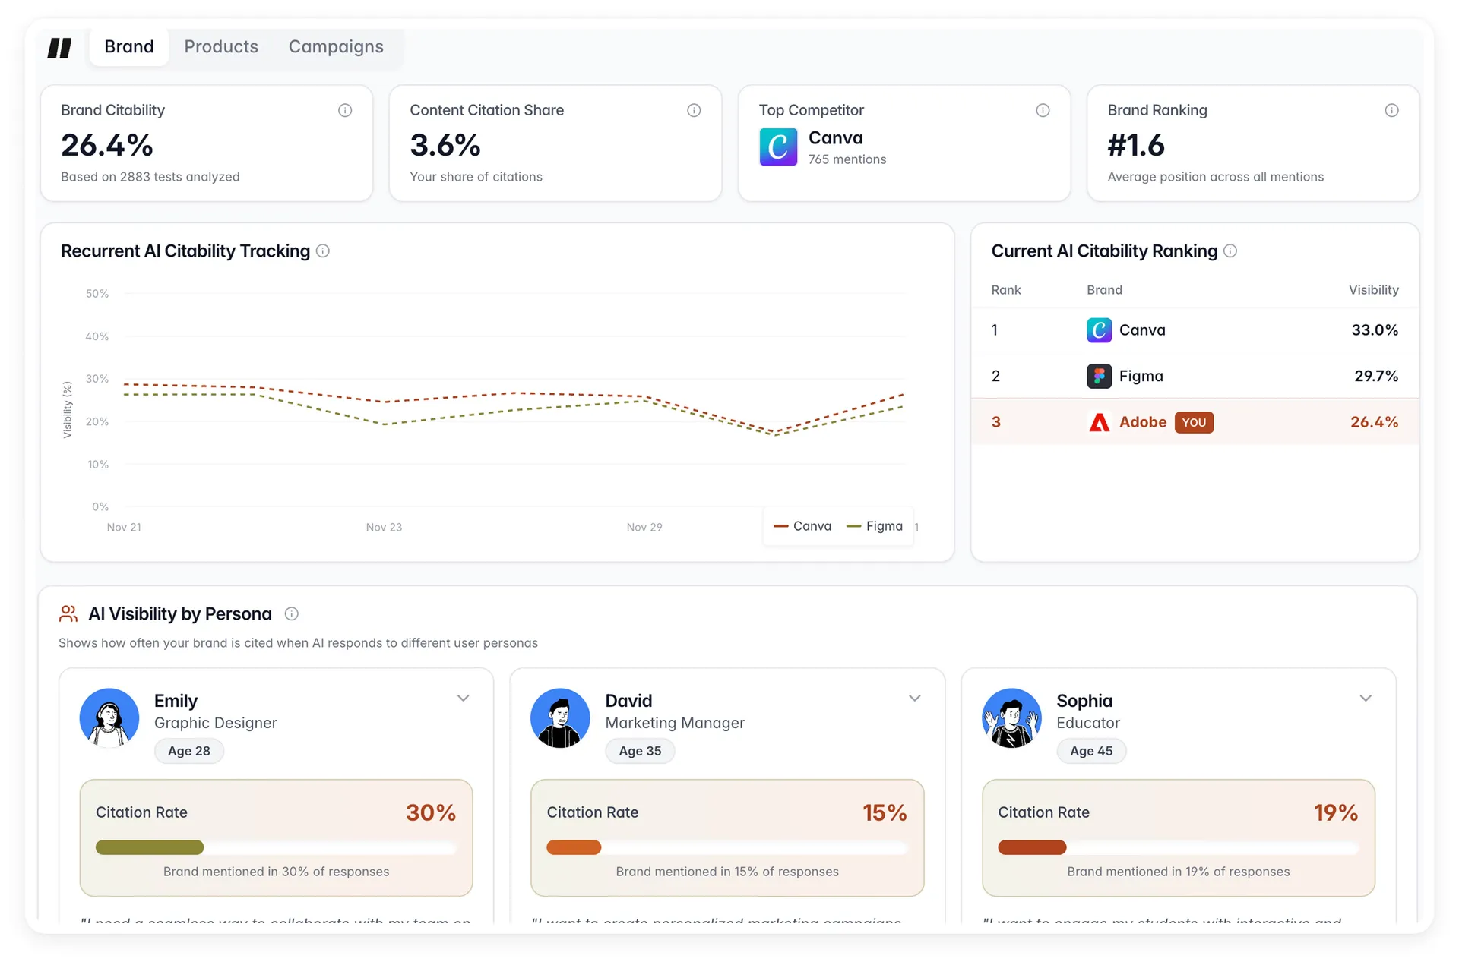Click the Age 28 badge
The image size is (1459, 965).
(189, 751)
